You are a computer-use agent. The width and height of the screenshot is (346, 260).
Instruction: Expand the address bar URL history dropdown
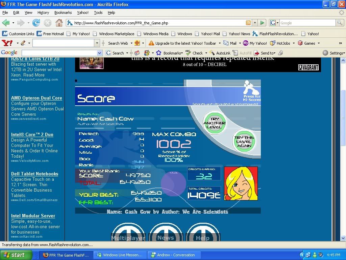[255, 23]
